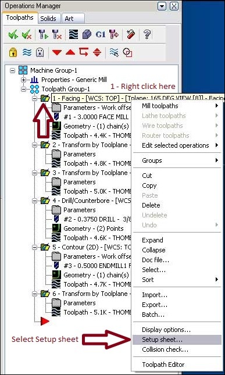Move insert arrow down one item
Viewport: 225px width, 375px height.
tap(57, 52)
